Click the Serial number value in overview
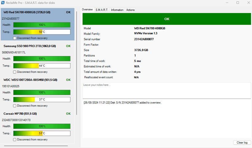 pos(144,39)
